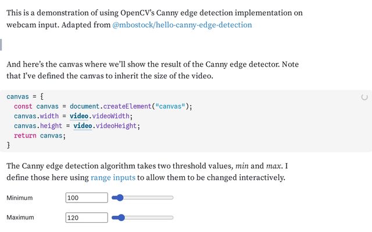Screen dimensions: 372x232
Task: Click the paragraph starting "And here's the canvas"
Action: coord(152,70)
